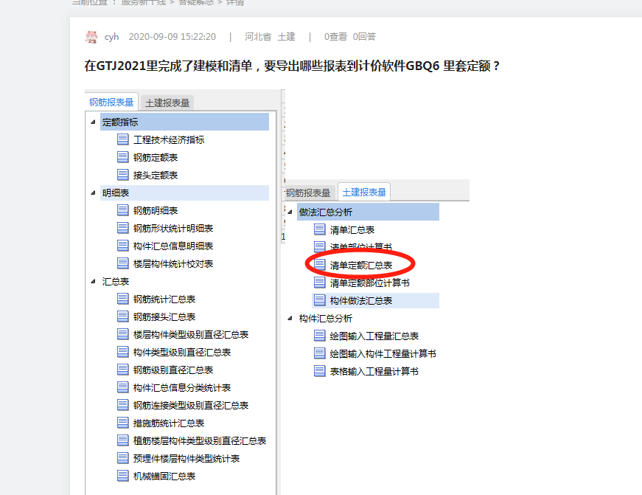Click the report icon beside 清单汇总表
Viewport: 642px width, 495px height.
point(320,229)
